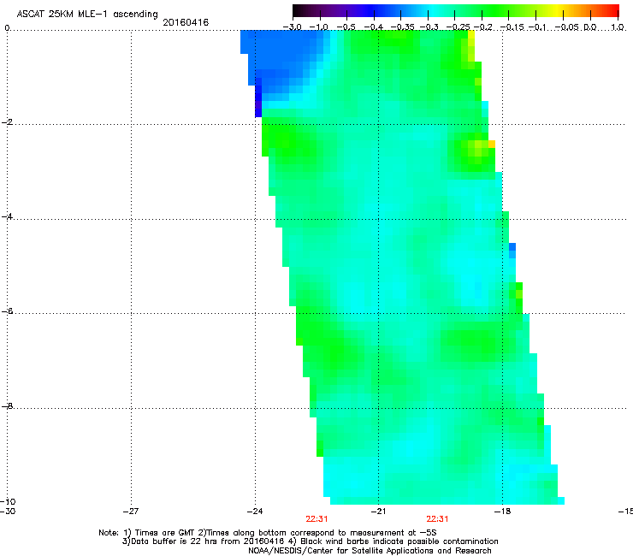Click the longitude axis label "-21"

[x=378, y=512]
